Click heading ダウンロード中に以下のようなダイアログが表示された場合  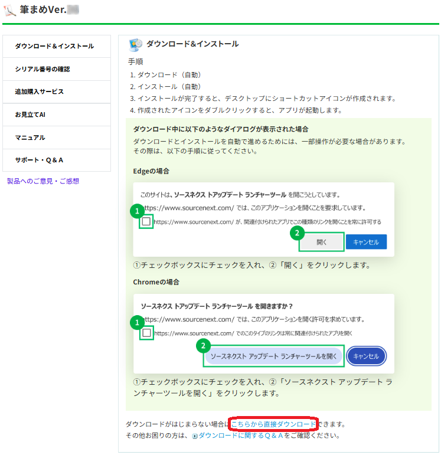(x=221, y=129)
